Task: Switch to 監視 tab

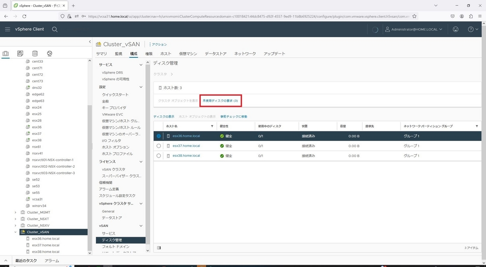Action: [x=118, y=54]
